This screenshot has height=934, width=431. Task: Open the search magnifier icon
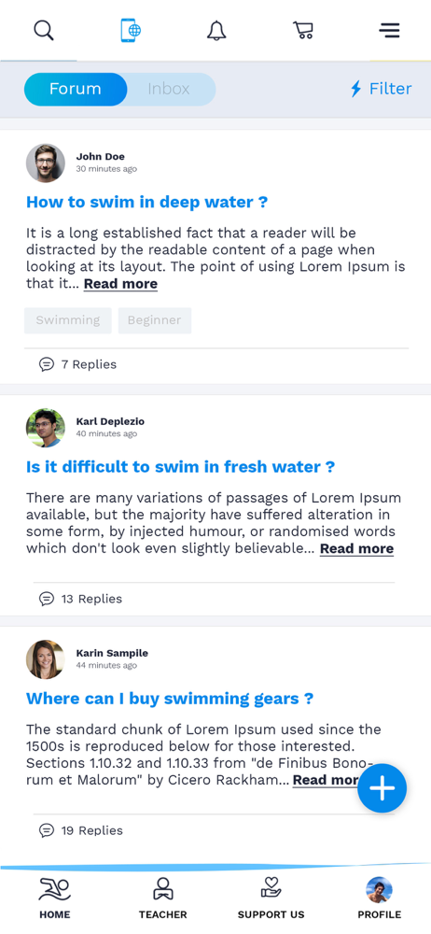(44, 31)
